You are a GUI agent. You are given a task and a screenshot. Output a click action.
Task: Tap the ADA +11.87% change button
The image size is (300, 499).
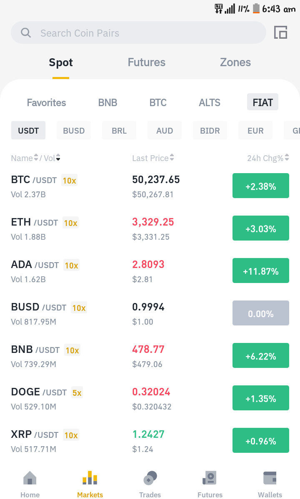[261, 271]
